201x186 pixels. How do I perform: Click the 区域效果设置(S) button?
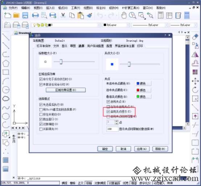[x=66, y=90]
